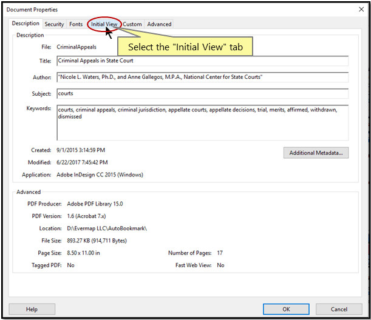
Task: Focus the Subject text field
Action: coord(203,93)
